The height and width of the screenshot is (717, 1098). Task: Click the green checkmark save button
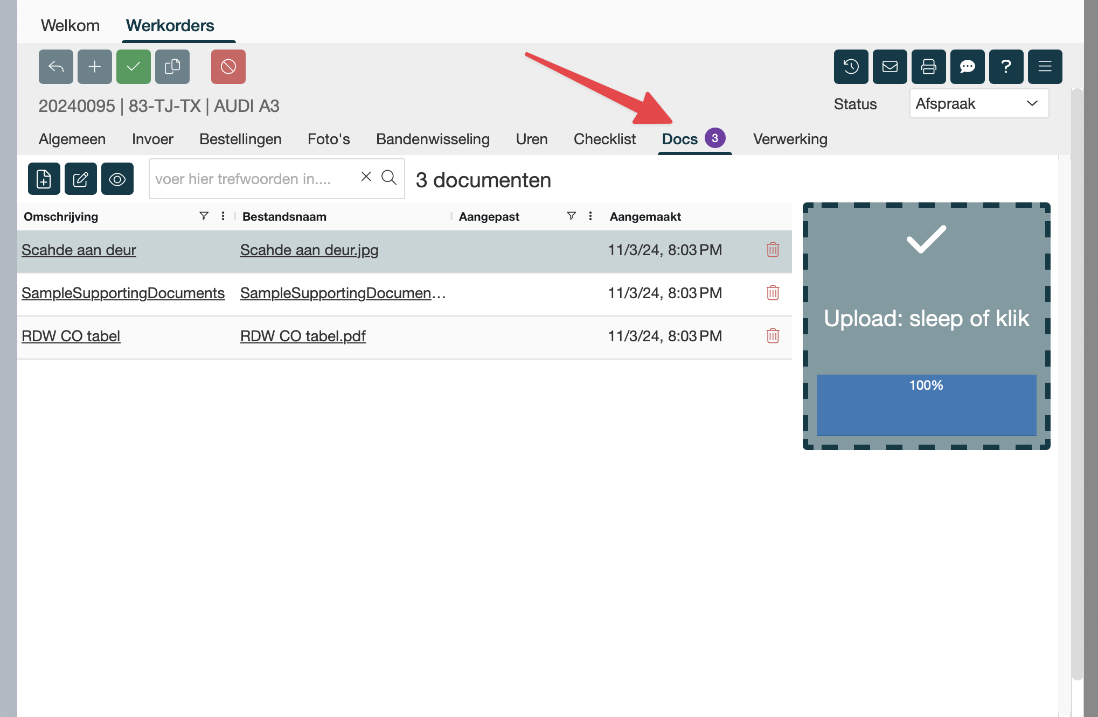pos(134,67)
